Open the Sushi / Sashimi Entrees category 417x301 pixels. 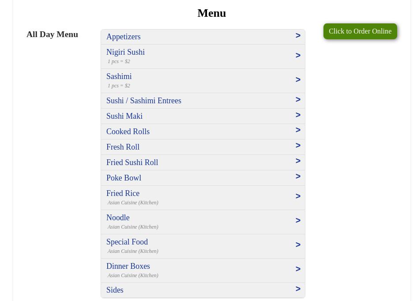(x=143, y=101)
